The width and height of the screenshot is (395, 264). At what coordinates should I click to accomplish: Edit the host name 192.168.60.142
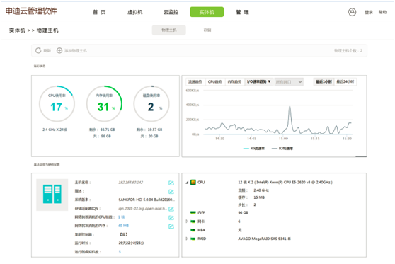(171, 183)
